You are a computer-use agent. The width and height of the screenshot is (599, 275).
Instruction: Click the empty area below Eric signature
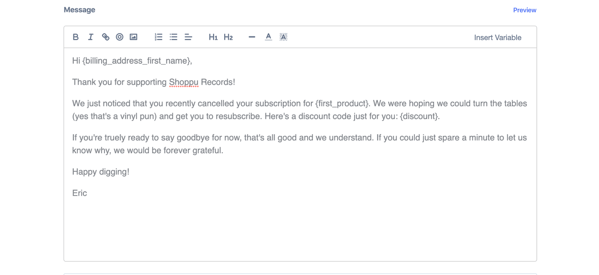pyautogui.click(x=300, y=229)
